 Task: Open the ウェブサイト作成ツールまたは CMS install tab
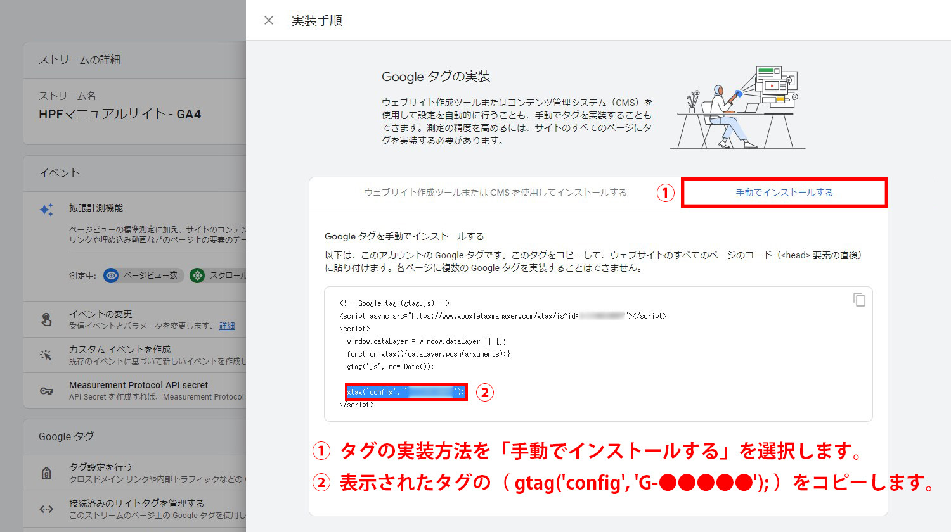pos(495,193)
